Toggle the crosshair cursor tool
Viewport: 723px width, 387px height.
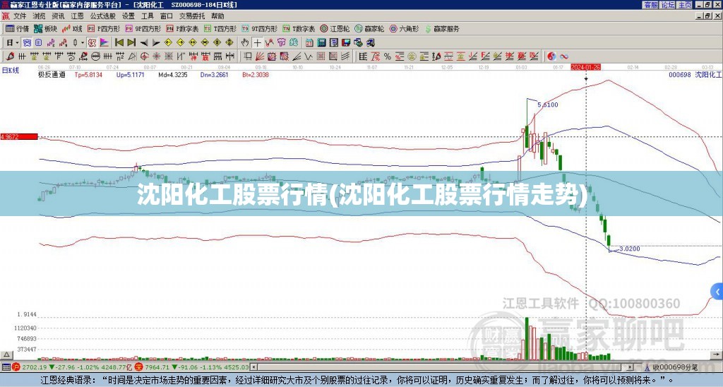click(257, 43)
